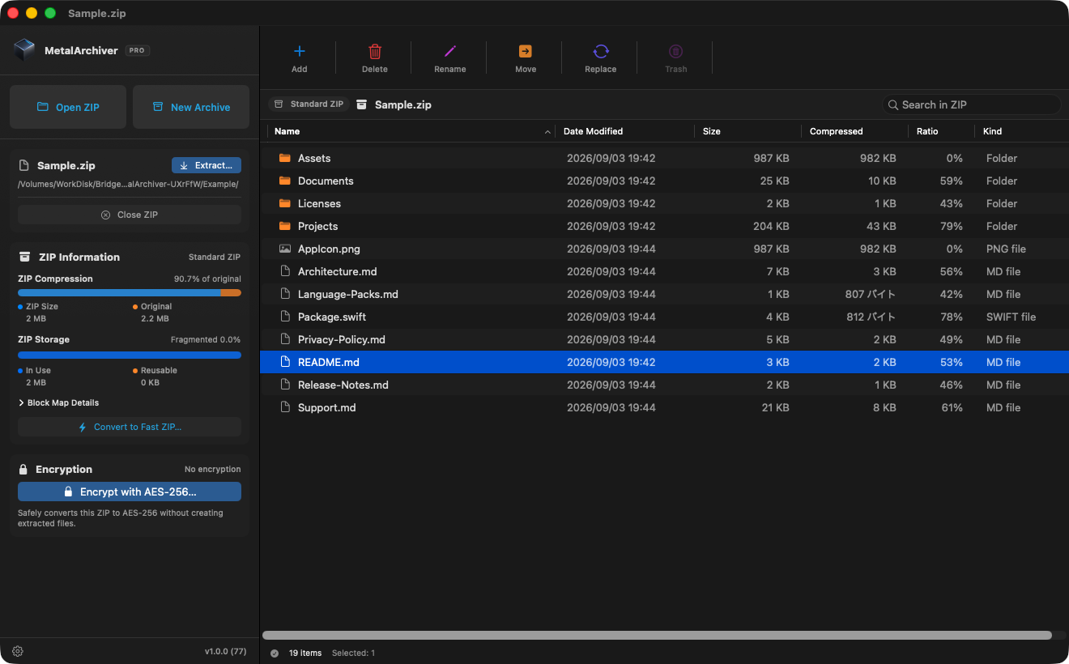
Task: Click the SWIFT file kind cell
Action: pos(1011,317)
